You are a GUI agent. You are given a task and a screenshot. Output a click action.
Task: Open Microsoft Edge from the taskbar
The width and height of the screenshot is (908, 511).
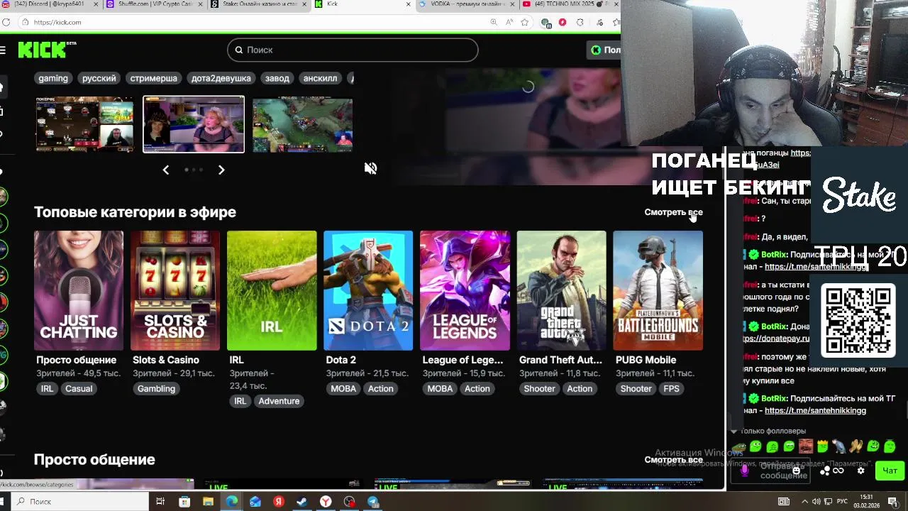(232, 502)
